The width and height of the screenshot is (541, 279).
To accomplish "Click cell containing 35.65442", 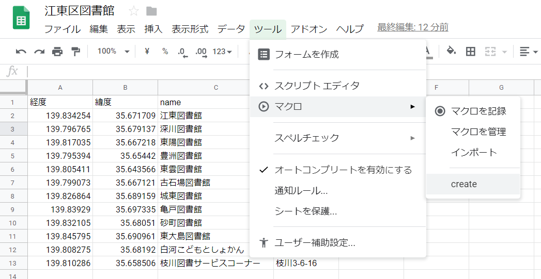I will [x=125, y=156].
